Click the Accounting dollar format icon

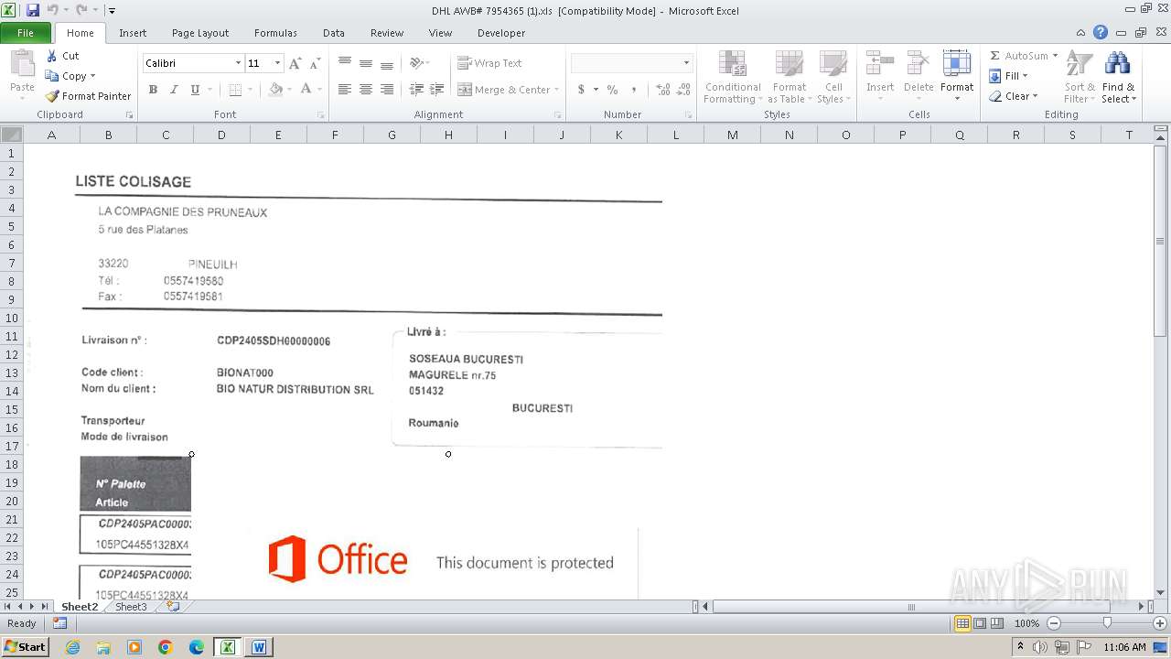click(581, 90)
